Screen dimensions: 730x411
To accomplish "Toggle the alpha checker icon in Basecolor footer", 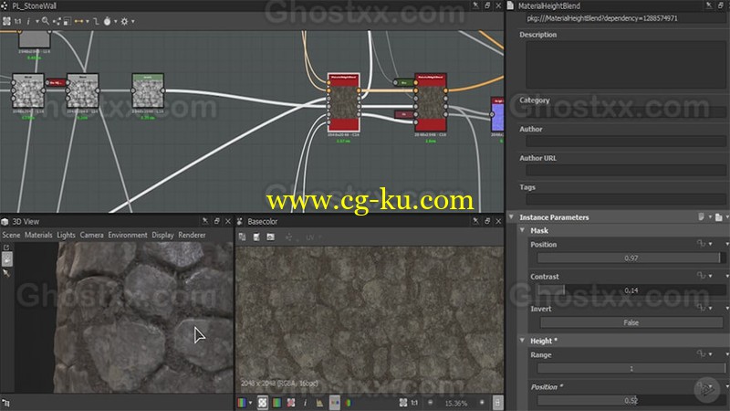I will (x=291, y=403).
